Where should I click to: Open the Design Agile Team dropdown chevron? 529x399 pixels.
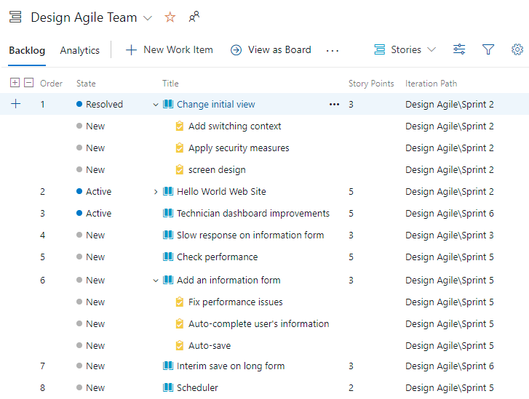148,18
